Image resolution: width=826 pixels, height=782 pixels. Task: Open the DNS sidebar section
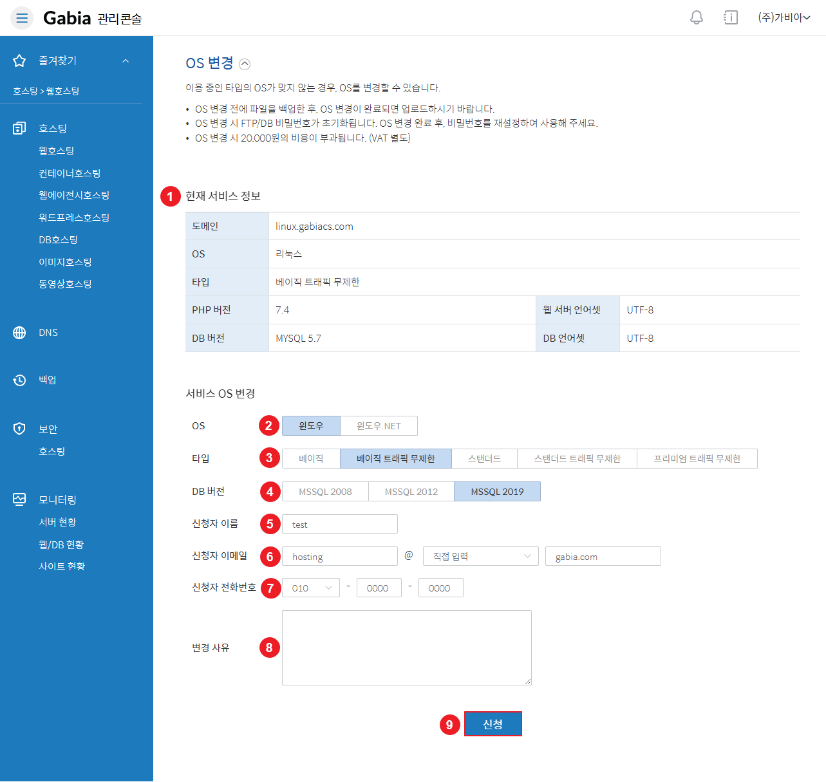point(48,333)
